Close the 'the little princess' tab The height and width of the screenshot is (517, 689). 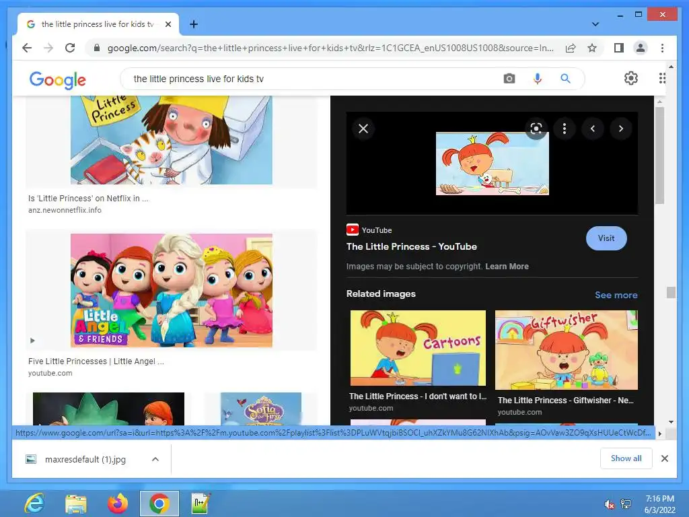[x=168, y=24]
